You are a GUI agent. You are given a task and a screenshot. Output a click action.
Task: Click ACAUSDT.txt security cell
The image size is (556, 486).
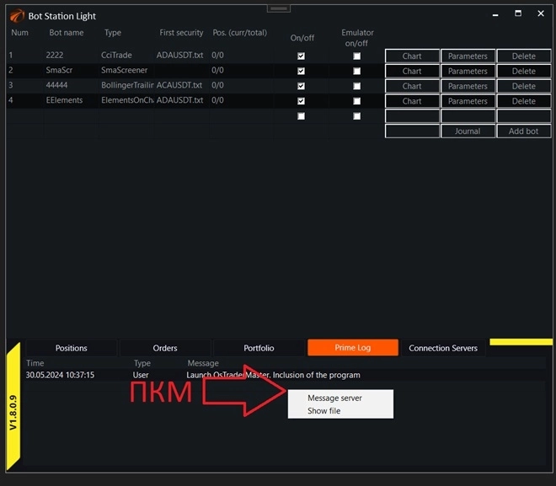(182, 85)
